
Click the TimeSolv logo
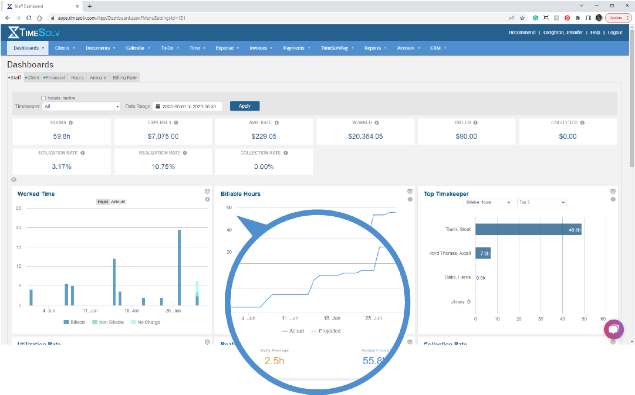point(33,32)
